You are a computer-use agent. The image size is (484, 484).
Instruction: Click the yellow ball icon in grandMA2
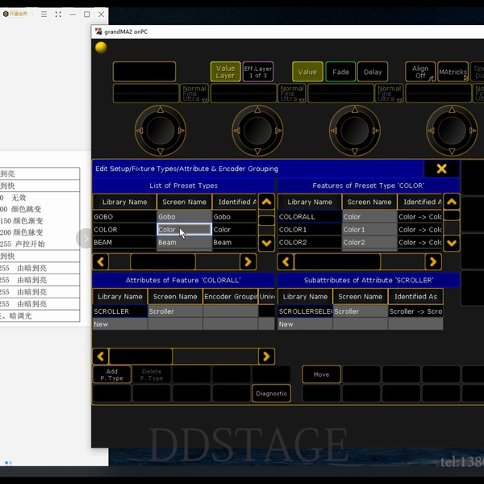(x=101, y=48)
